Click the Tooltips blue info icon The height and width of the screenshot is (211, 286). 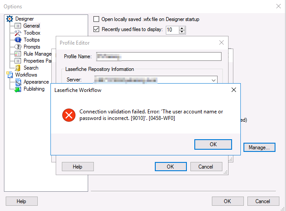tap(18, 40)
